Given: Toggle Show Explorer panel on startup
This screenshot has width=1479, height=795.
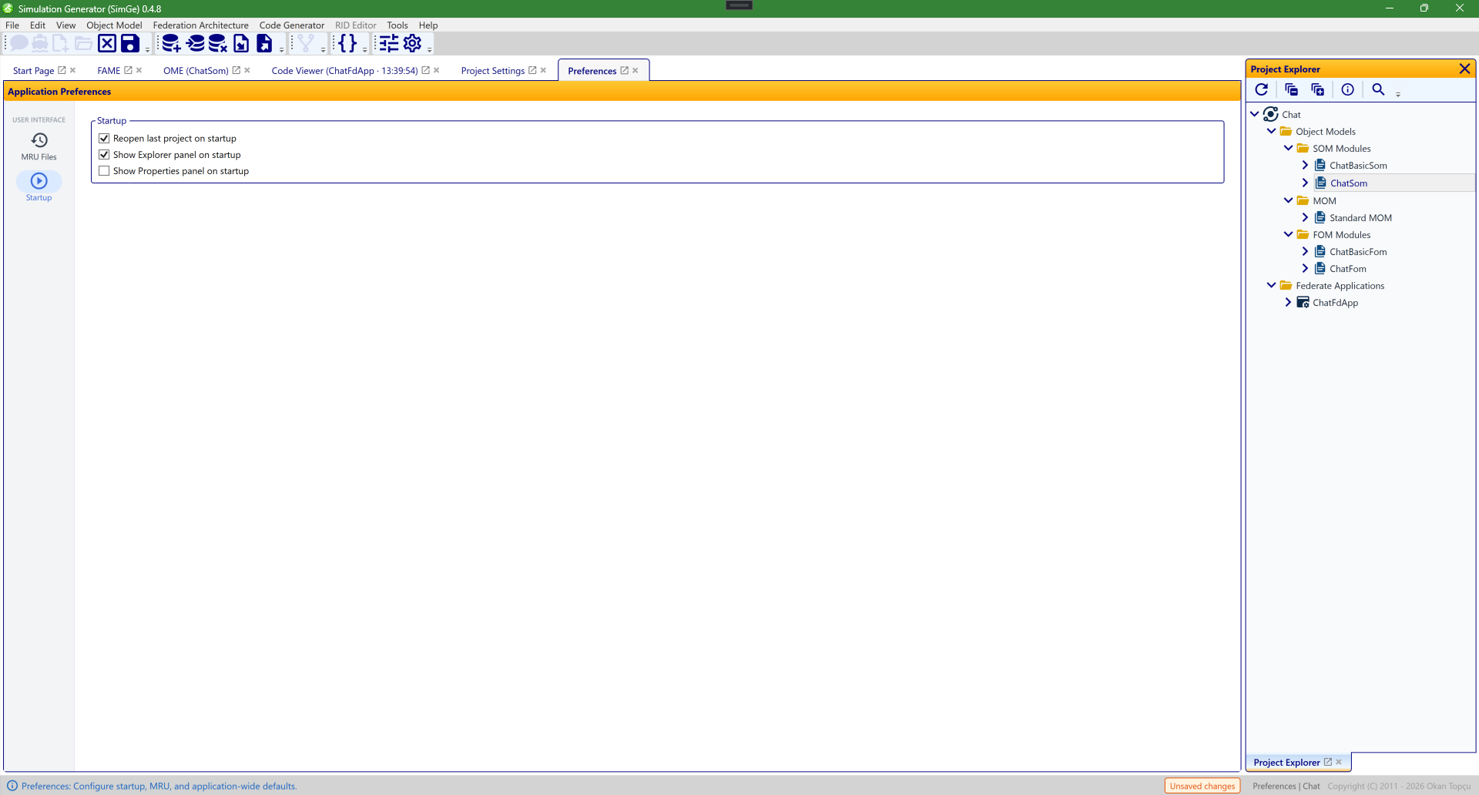Looking at the screenshot, I should coord(104,155).
